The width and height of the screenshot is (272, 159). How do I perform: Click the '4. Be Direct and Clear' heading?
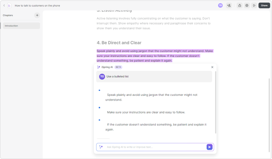pos(119,42)
